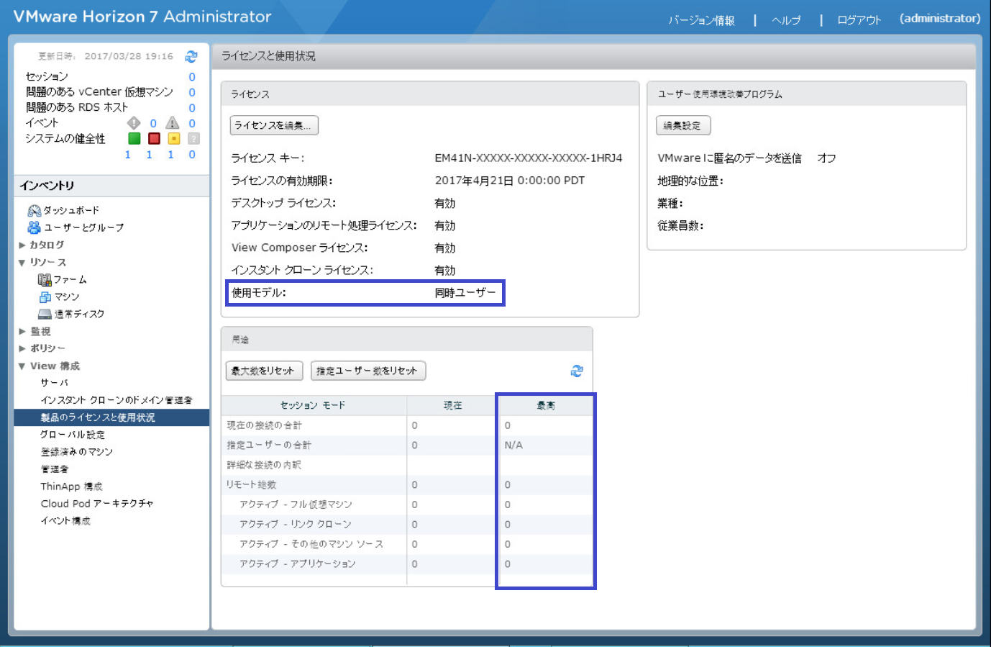Open ユーザーとグループ in the inventory

pos(84,227)
